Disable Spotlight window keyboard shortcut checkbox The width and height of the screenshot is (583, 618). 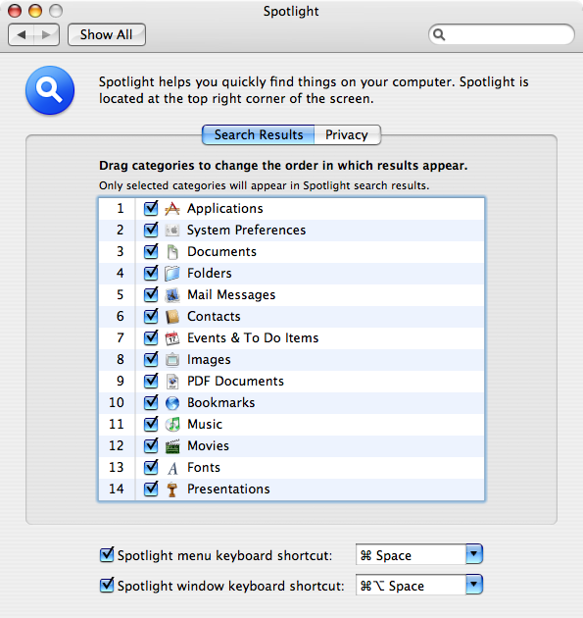(107, 585)
